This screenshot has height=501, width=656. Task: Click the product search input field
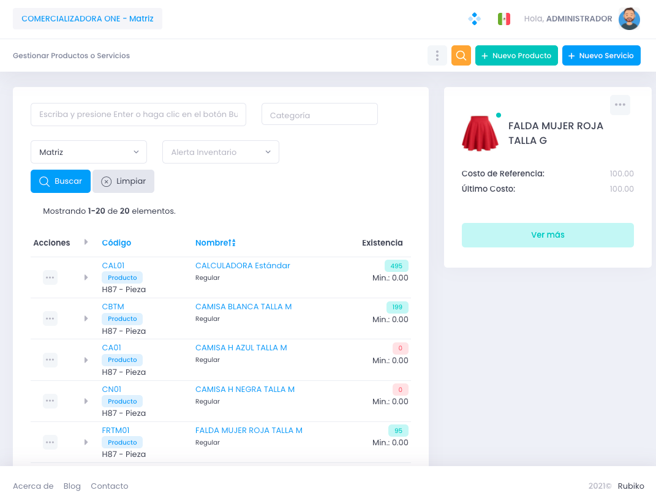pos(138,114)
